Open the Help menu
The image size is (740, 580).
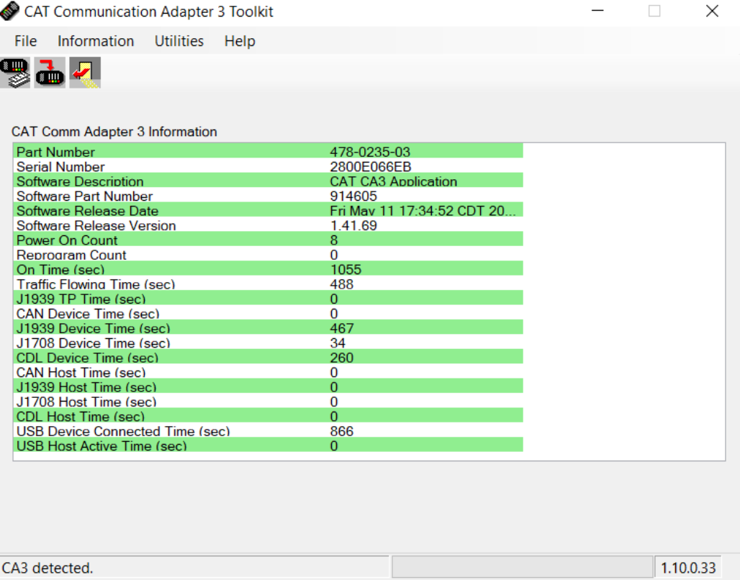(x=240, y=41)
